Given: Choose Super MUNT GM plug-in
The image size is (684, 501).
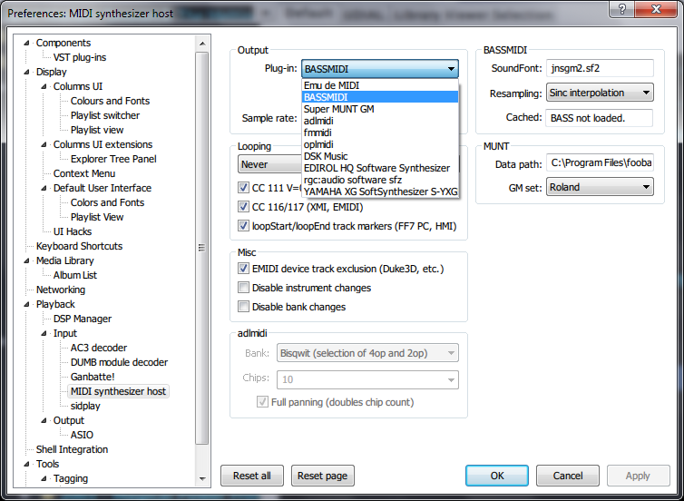Looking at the screenshot, I should 380,109.
